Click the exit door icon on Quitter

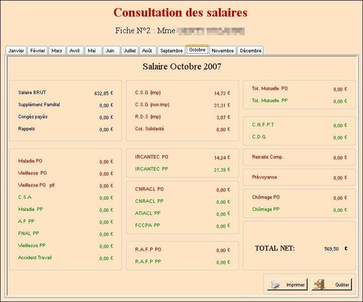pyautogui.click(x=319, y=284)
